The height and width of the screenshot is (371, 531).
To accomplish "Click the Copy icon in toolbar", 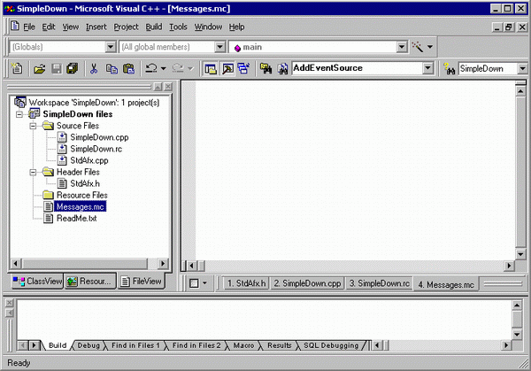I will 112,69.
